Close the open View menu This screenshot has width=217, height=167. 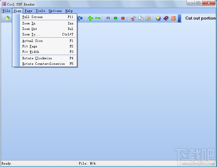click(18, 11)
